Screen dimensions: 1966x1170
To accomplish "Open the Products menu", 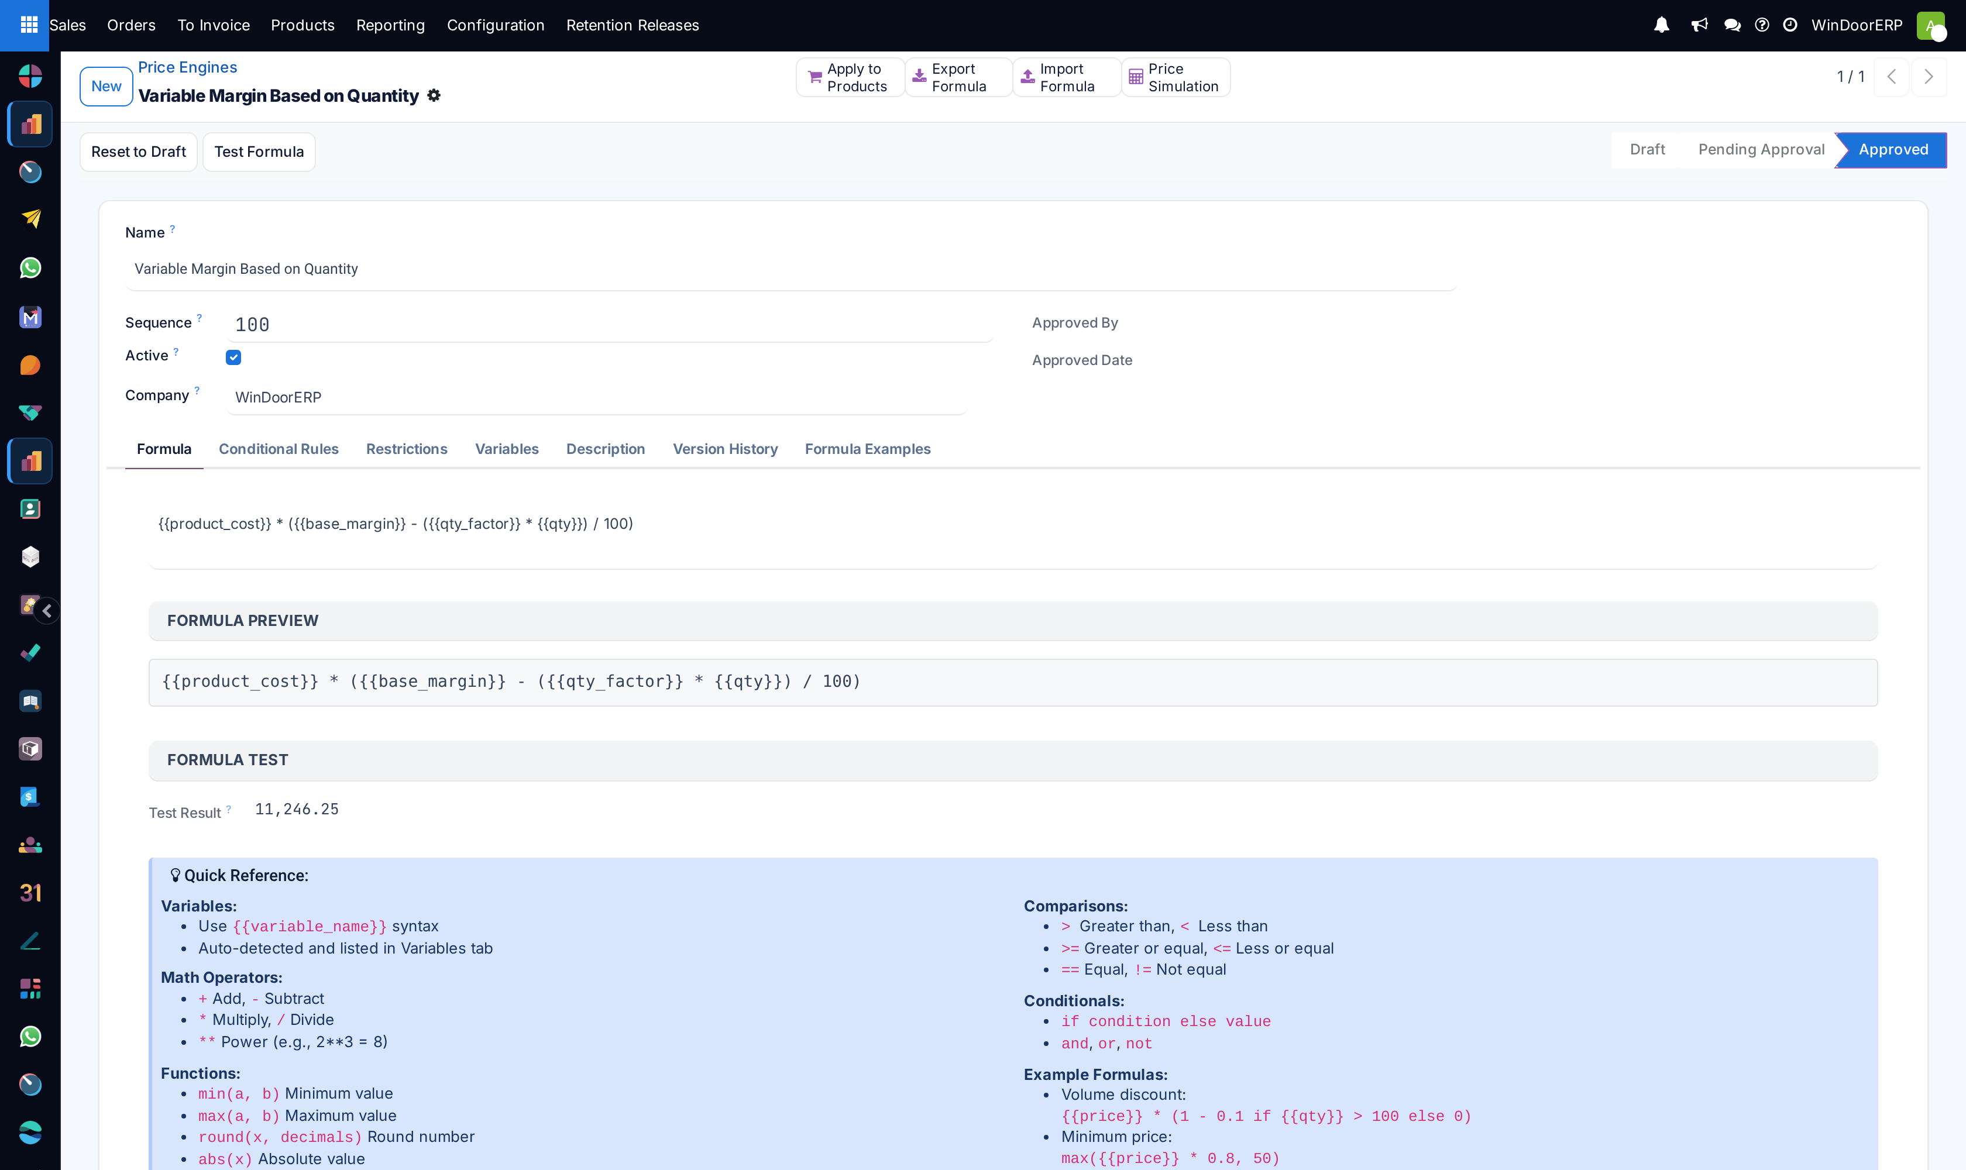I will pos(302,25).
